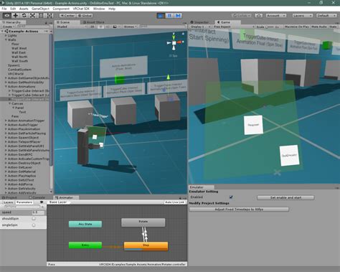The height and width of the screenshot is (272, 340).
Task: Click the Hierarchy search field
Action: [x=33, y=27]
